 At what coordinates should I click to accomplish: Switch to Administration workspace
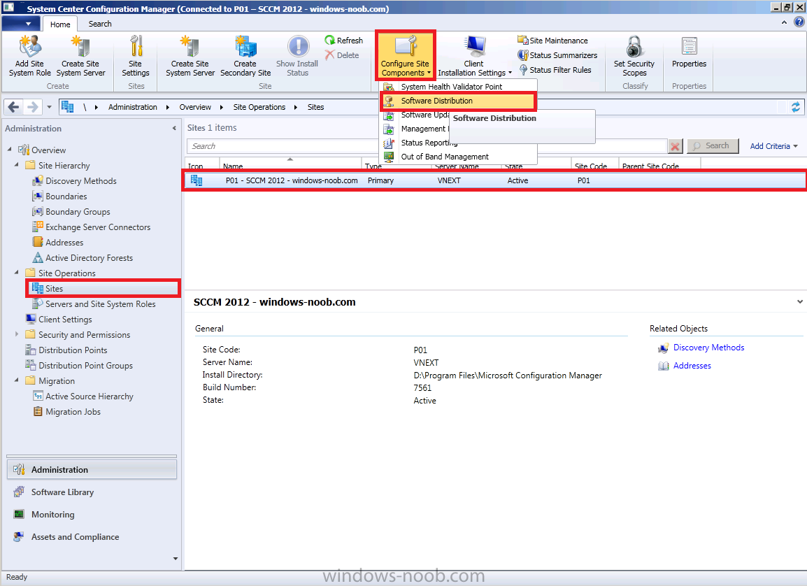92,470
